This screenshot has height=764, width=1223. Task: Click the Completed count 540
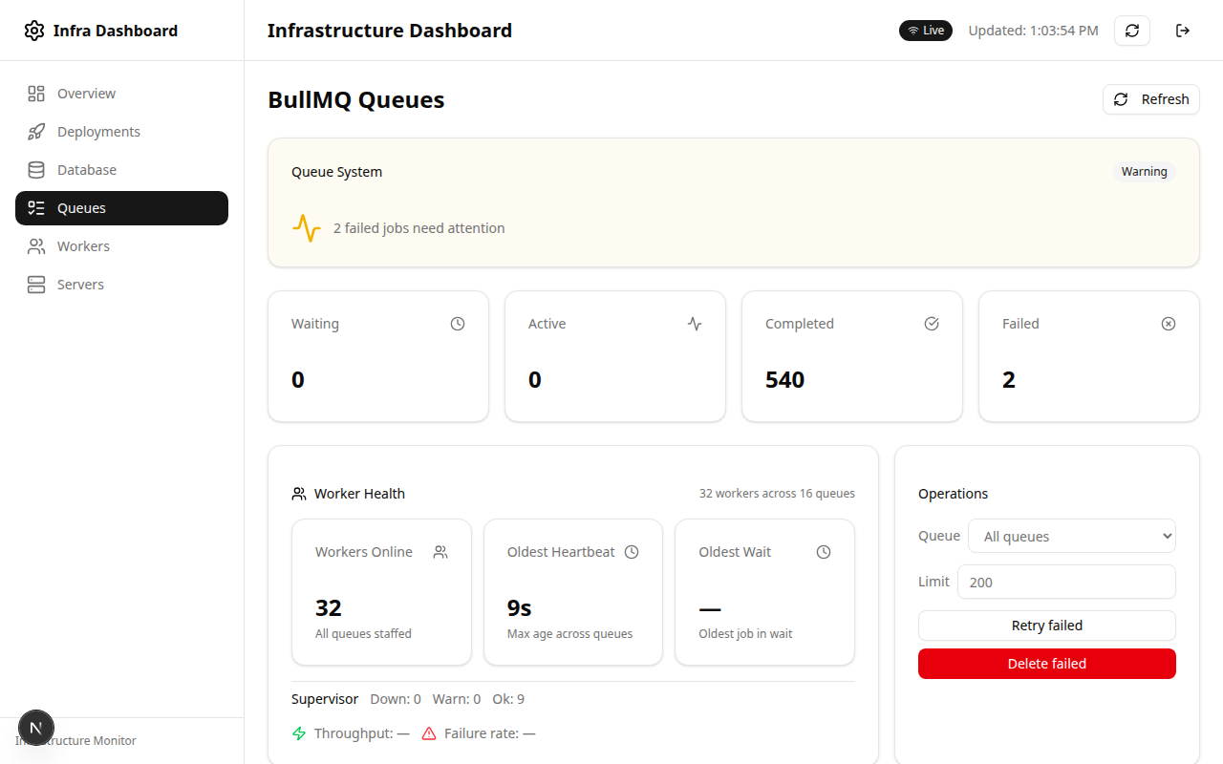pyautogui.click(x=785, y=380)
